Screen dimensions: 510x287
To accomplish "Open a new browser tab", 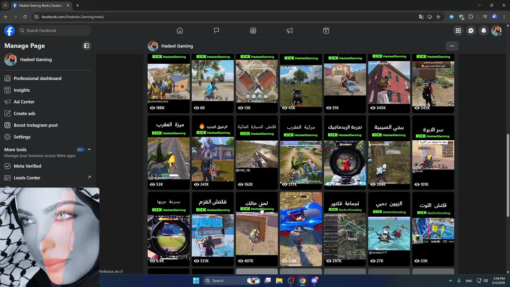I will pyautogui.click(x=78, y=6).
